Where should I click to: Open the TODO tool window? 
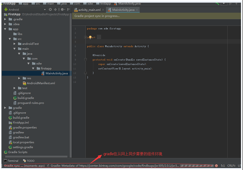point(29,161)
